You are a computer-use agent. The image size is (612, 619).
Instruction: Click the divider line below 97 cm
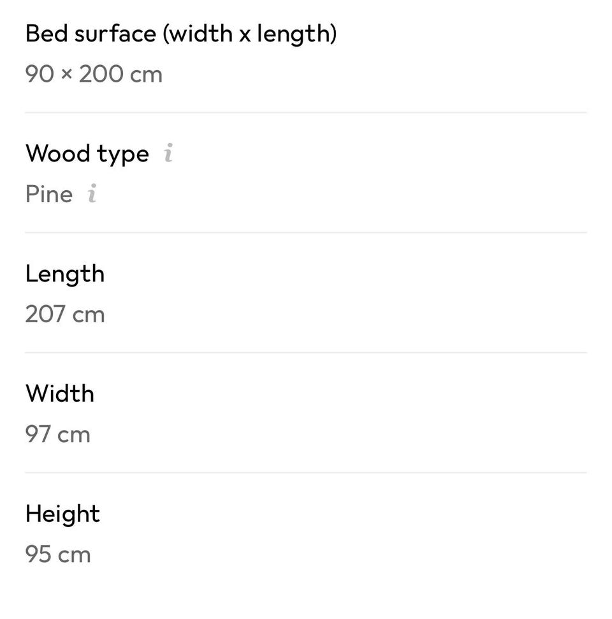pos(306,472)
